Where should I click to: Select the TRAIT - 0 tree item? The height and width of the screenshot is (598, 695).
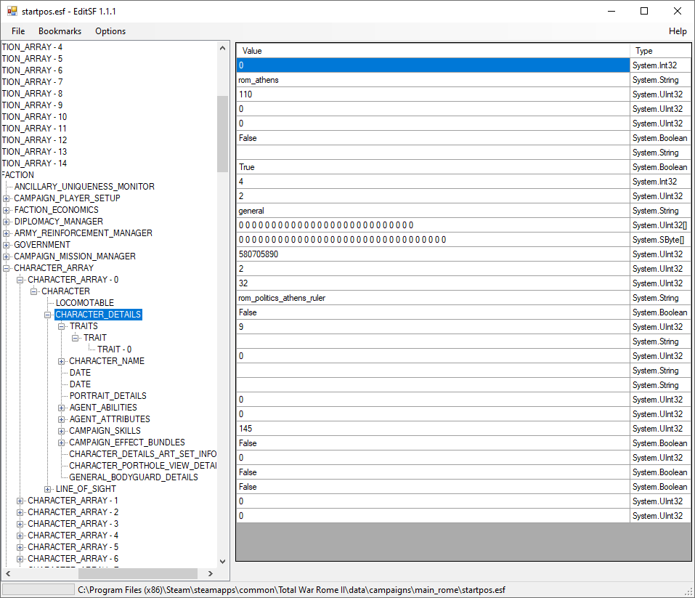114,349
